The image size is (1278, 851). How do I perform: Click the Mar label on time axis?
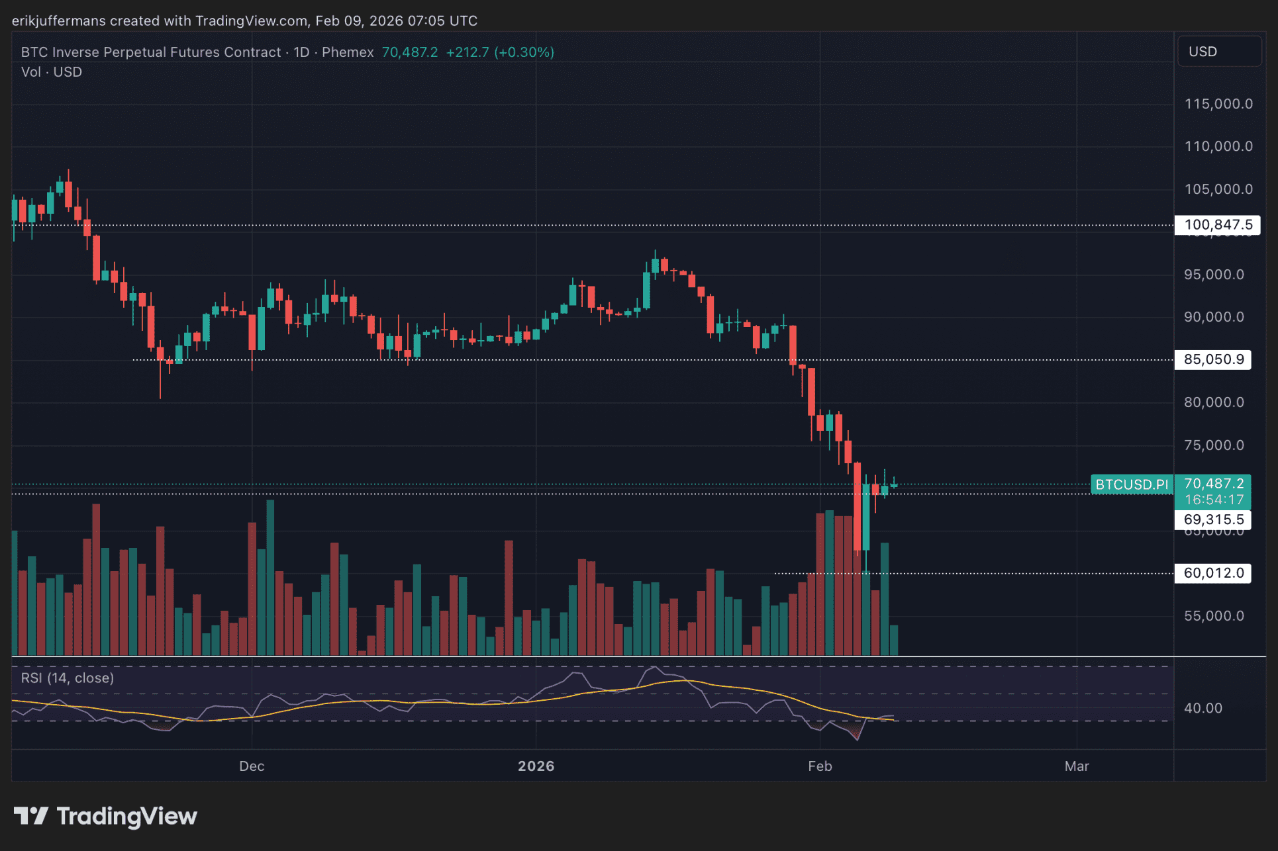pos(1077,766)
